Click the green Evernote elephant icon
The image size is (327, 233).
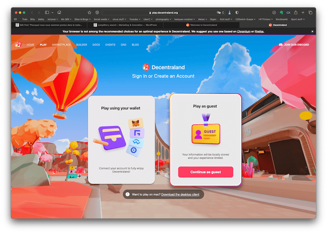[x=281, y=13]
